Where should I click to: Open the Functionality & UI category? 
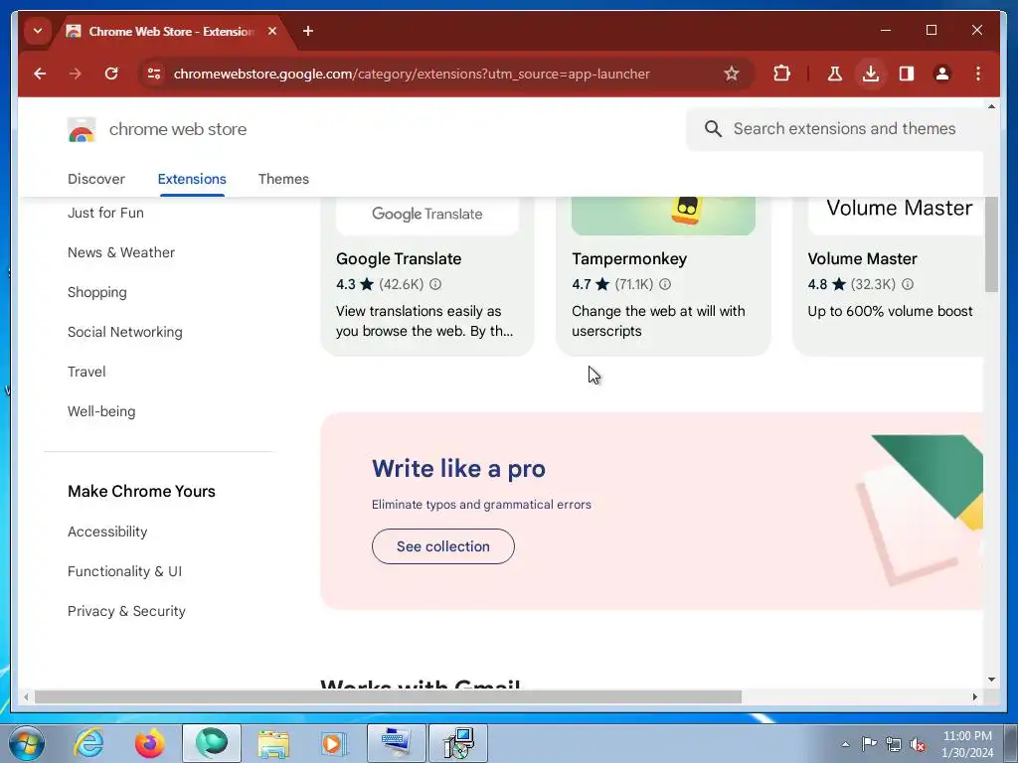[x=124, y=571]
